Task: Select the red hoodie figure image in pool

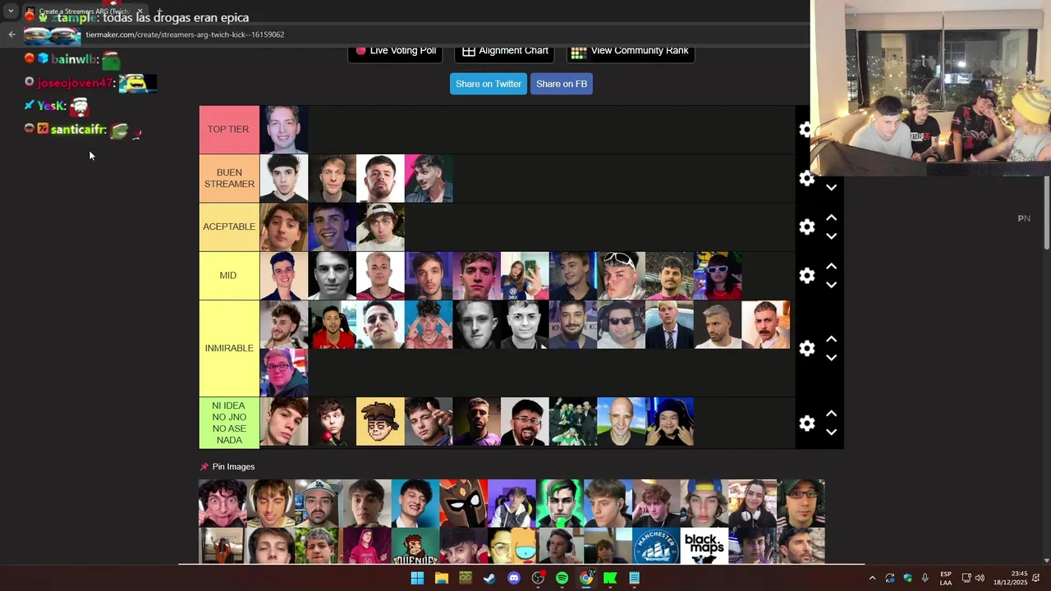Action: tap(367, 546)
